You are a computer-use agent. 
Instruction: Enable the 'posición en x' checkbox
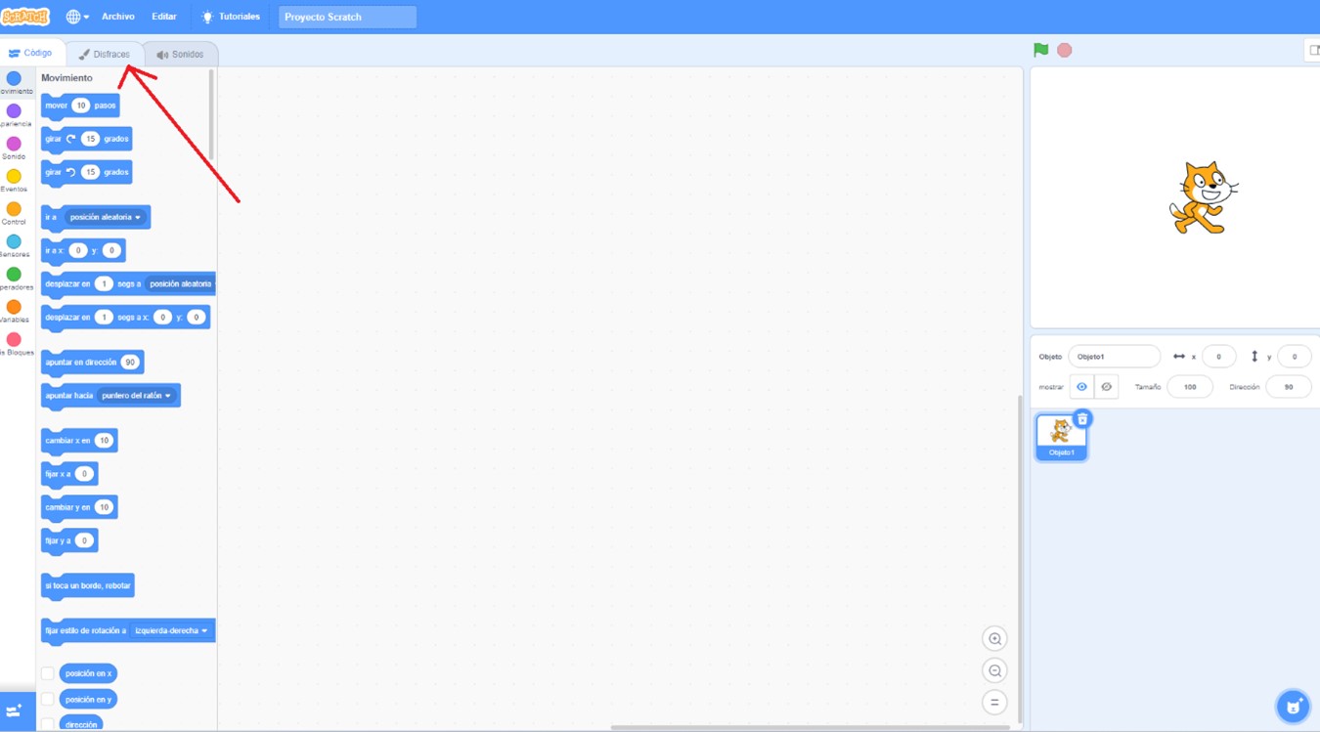(48, 673)
